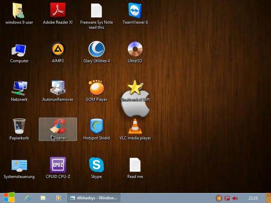The width and height of the screenshot is (271, 203).
Task: Click the 22:28 taskbar clock
Action: click(x=253, y=198)
